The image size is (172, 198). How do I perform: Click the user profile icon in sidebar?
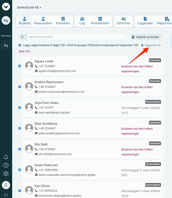coord(6,185)
